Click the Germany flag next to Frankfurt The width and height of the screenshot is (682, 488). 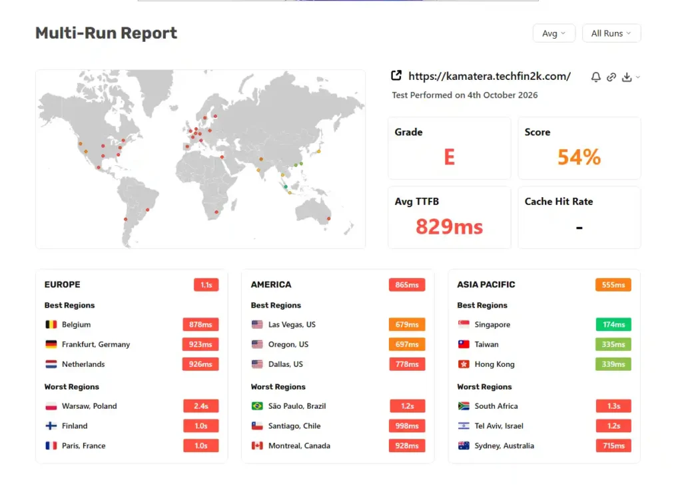[51, 344]
